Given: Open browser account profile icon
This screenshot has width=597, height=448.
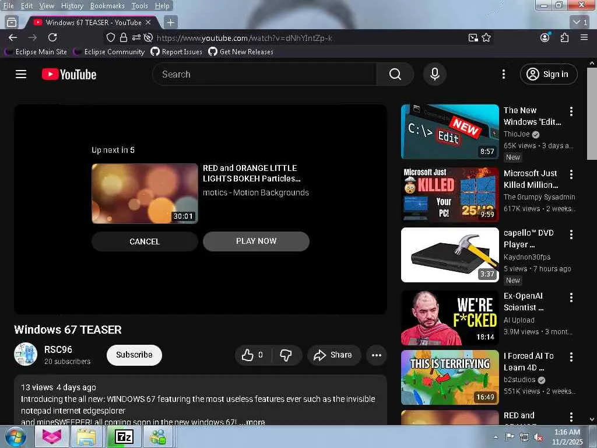Looking at the screenshot, I should click(545, 37).
